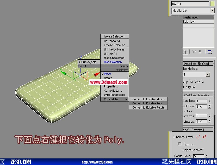Screen dimensions: 217x165
Task: Click the Box01 object color swatch
Action: coord(212,4)
